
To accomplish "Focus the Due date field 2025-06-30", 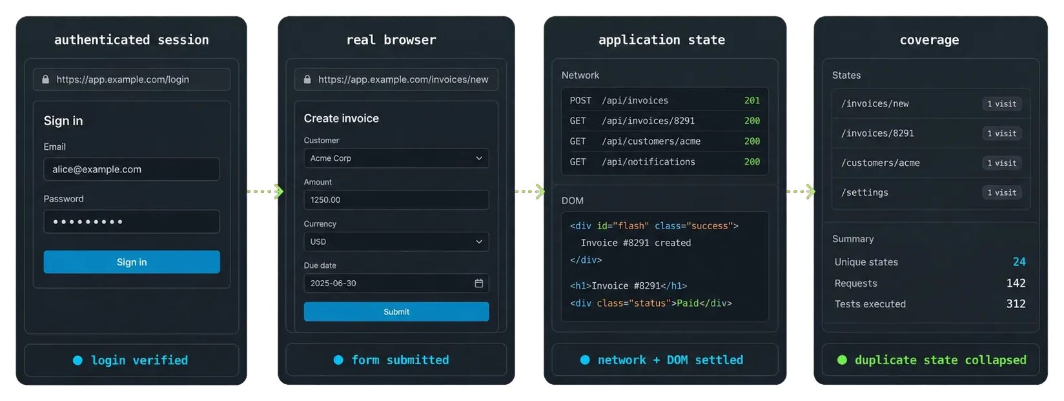I will 396,283.
